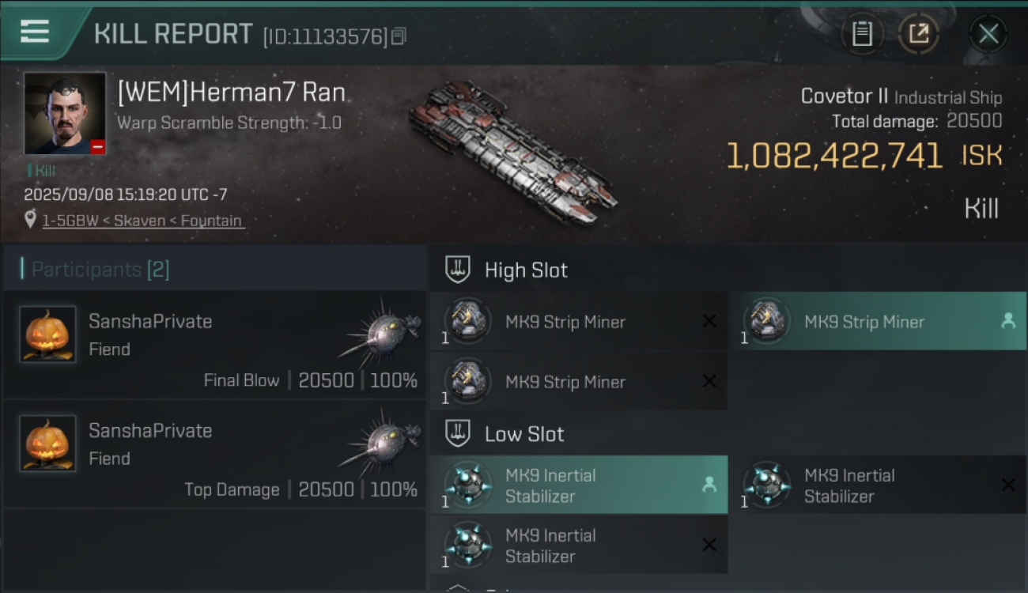This screenshot has width=1028, height=593.
Task: Click the clipboard report icon
Action: tap(862, 33)
